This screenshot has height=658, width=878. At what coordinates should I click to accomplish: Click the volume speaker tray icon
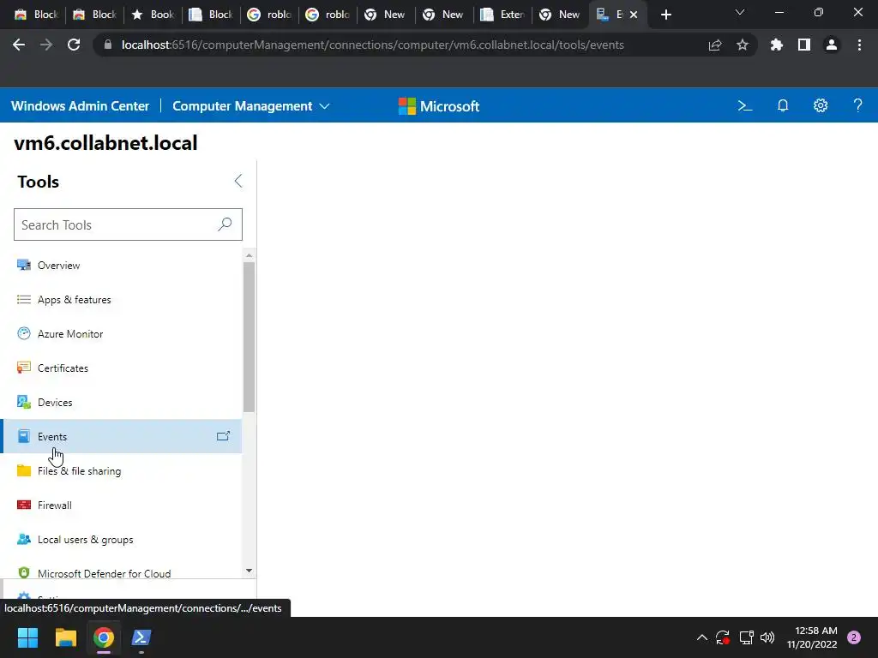click(767, 637)
